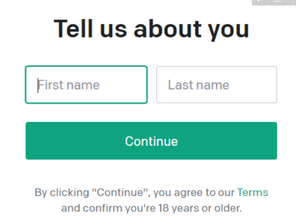Follow the green Terms hyperlink
Image resolution: width=296 pixels, height=219 pixels.
253,192
